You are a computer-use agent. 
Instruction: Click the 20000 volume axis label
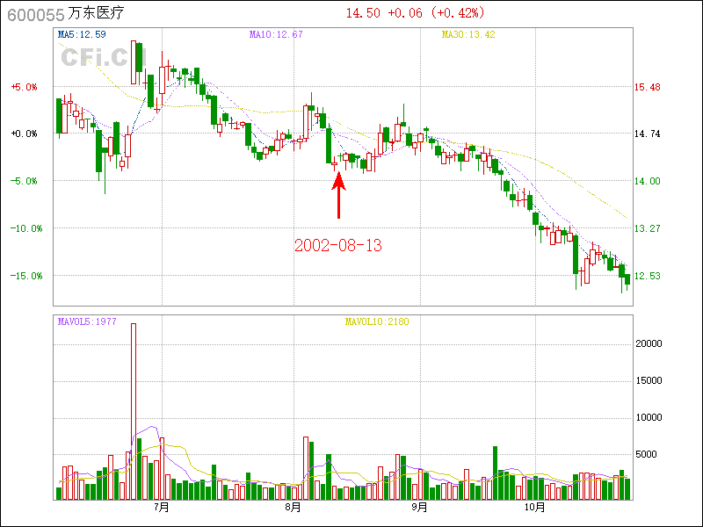649,343
